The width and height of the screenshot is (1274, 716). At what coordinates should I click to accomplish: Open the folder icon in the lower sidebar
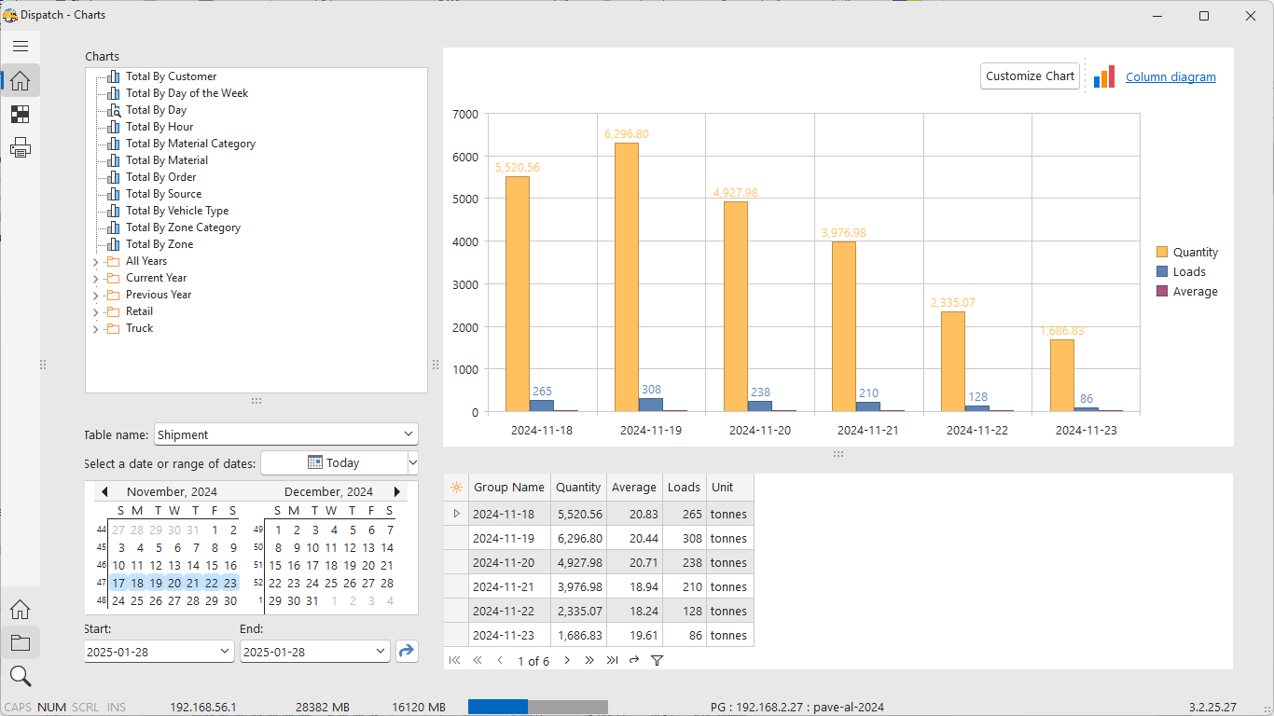[21, 643]
